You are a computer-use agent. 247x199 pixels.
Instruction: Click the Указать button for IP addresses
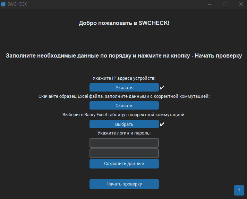[124, 87]
